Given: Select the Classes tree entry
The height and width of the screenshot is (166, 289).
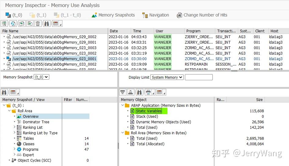Looking at the screenshot, I should 28,144.
